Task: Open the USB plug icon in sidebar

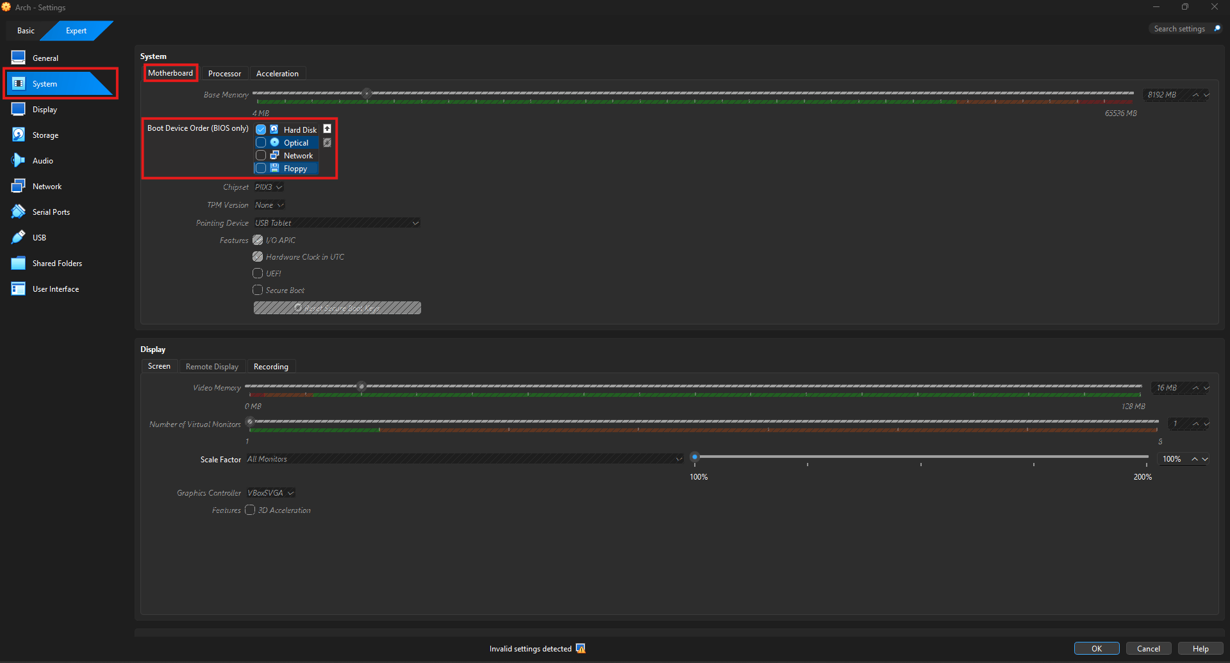Action: [19, 237]
